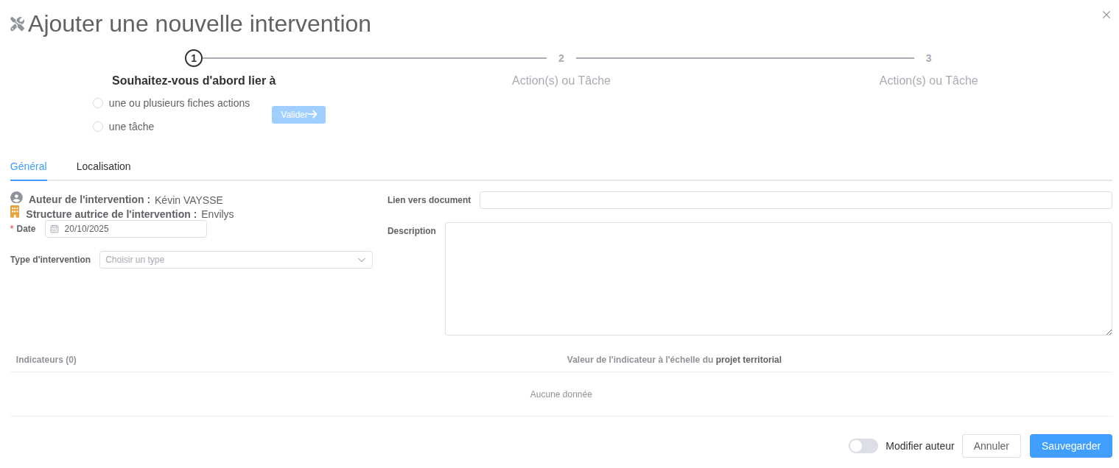
Task: Toggle the Modifier auteur switch
Action: point(863,446)
